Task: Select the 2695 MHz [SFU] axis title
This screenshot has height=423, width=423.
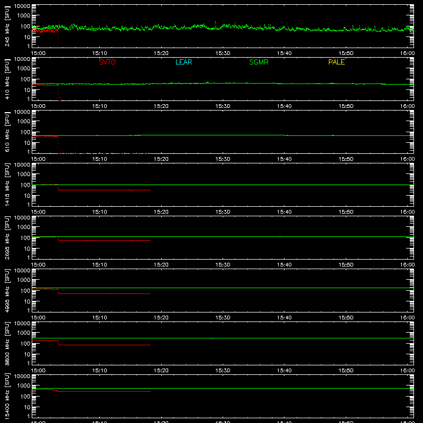Action: (x=7, y=237)
